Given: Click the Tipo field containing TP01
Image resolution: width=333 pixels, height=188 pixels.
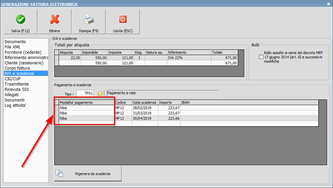Looking at the screenshot, I should tap(85, 93).
